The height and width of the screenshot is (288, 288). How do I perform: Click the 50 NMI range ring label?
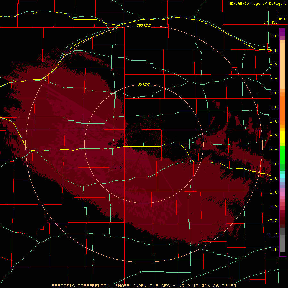[144, 84]
